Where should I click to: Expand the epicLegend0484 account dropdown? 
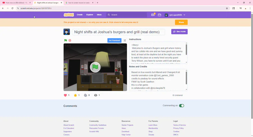[x=184, y=15]
